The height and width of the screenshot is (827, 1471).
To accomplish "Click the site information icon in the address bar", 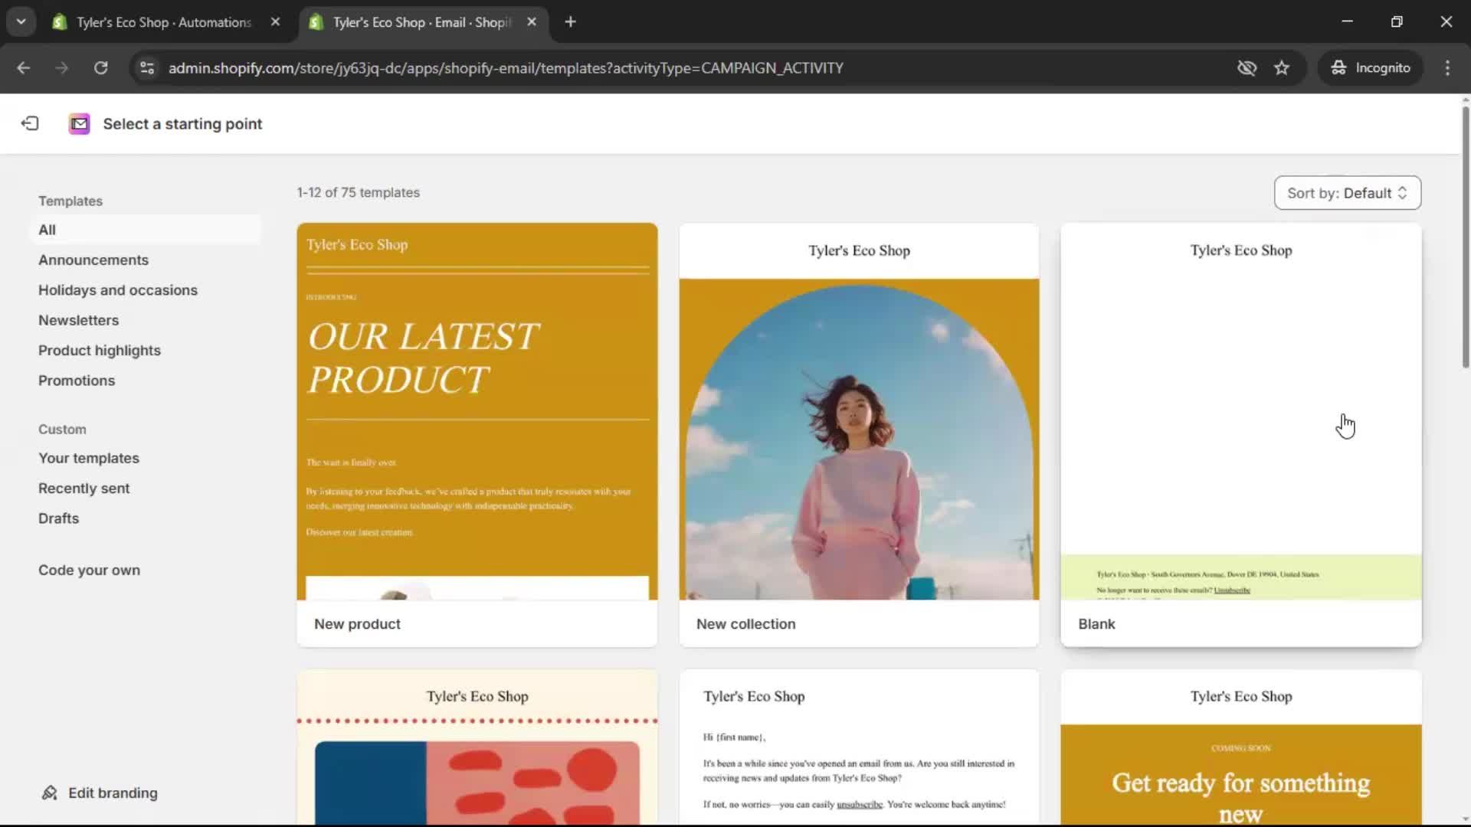I will tap(146, 67).
